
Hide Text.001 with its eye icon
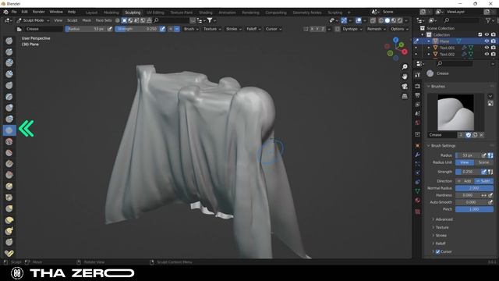[x=487, y=48]
